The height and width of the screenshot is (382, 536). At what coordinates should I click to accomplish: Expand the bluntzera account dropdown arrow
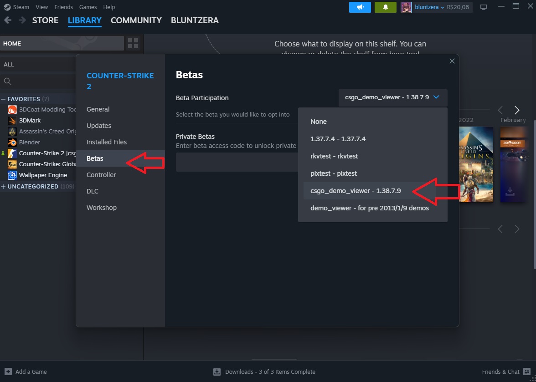click(442, 7)
